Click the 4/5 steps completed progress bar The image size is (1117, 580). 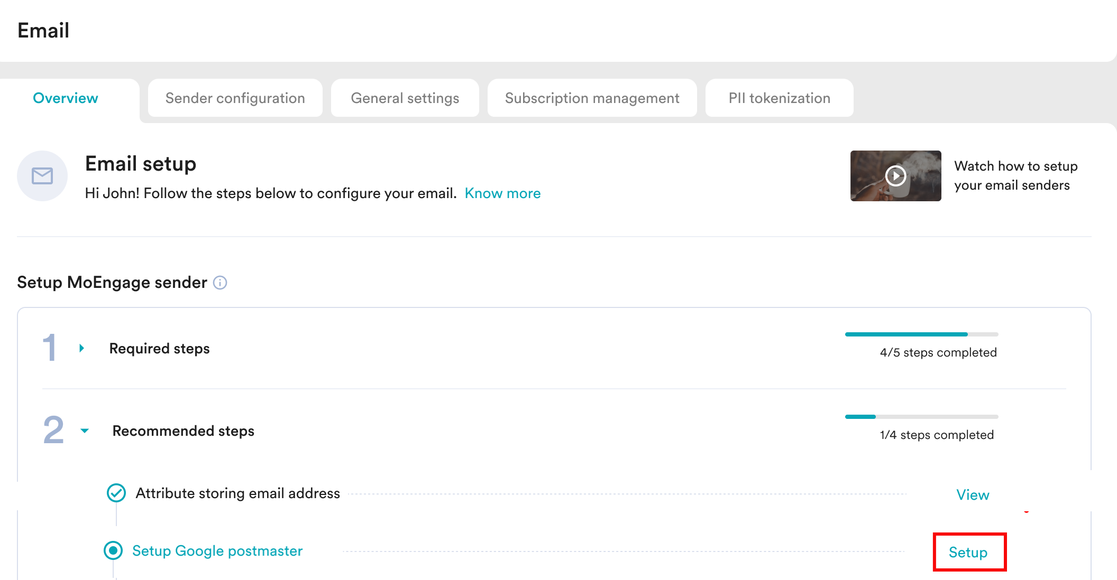pos(921,334)
